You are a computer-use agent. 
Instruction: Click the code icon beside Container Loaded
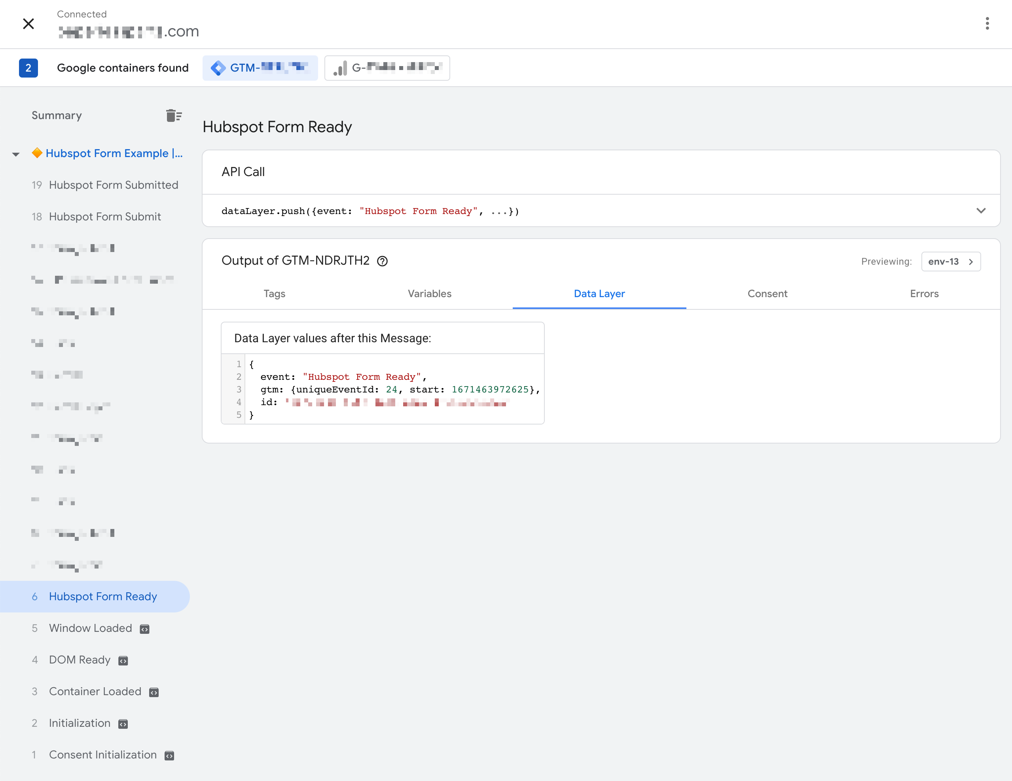154,692
